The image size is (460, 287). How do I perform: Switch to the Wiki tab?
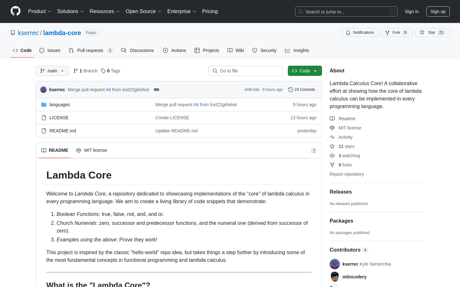[x=236, y=50]
